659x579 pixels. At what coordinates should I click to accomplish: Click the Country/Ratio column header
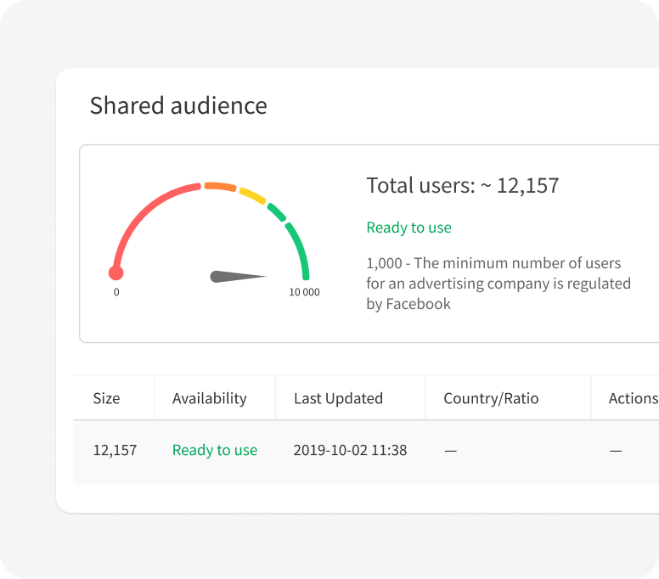(x=491, y=398)
